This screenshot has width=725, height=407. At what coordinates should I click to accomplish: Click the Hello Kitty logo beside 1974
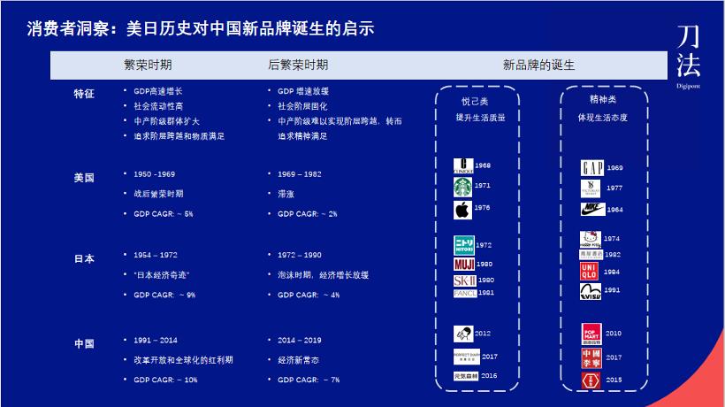pyautogui.click(x=591, y=240)
